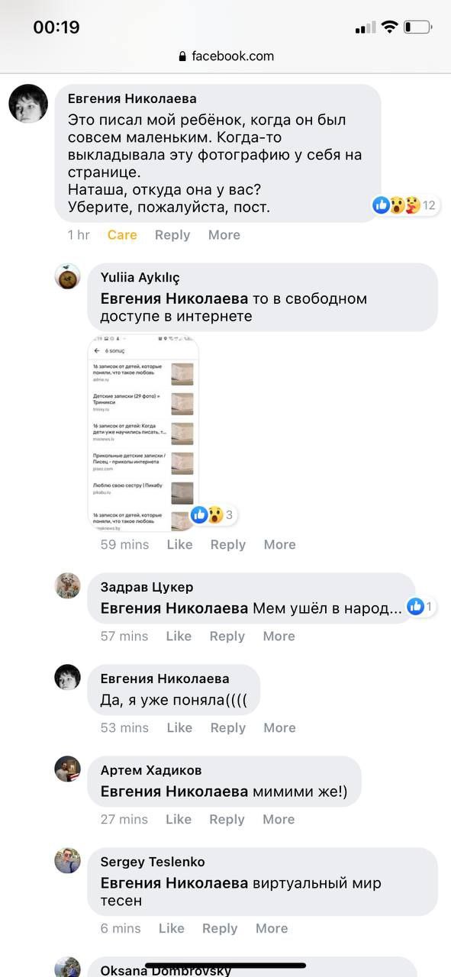The width and height of the screenshot is (451, 977).
Task: Reply to Sergey Teslenko's comment
Action: click(220, 928)
